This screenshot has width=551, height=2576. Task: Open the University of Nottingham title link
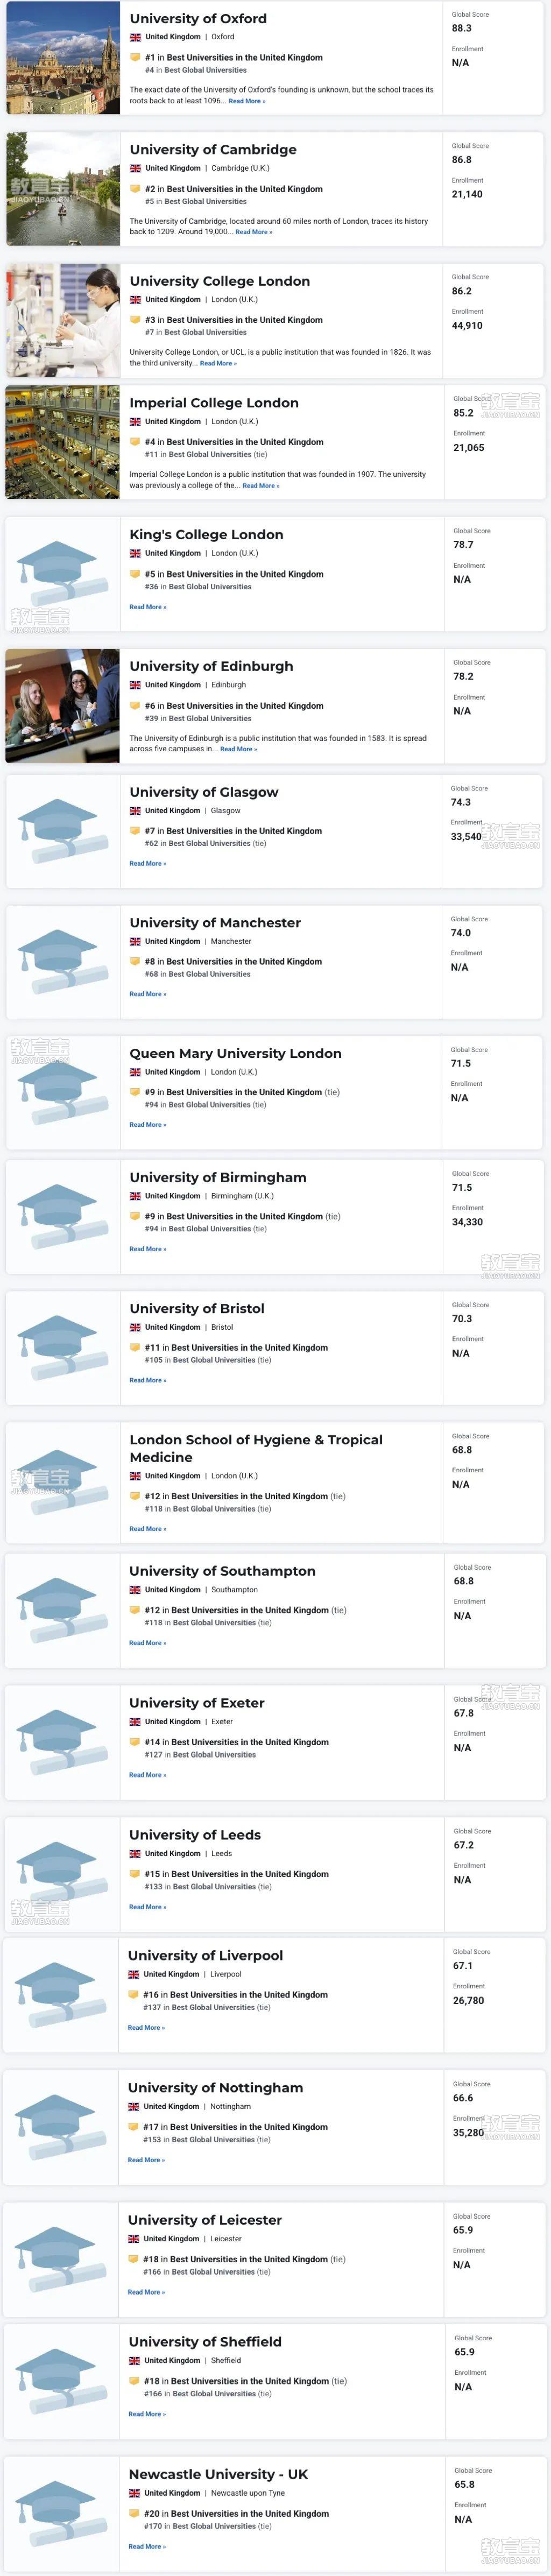click(x=215, y=2087)
